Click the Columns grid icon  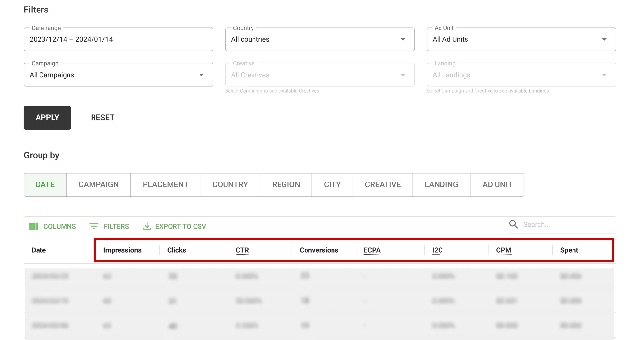pyautogui.click(x=34, y=226)
